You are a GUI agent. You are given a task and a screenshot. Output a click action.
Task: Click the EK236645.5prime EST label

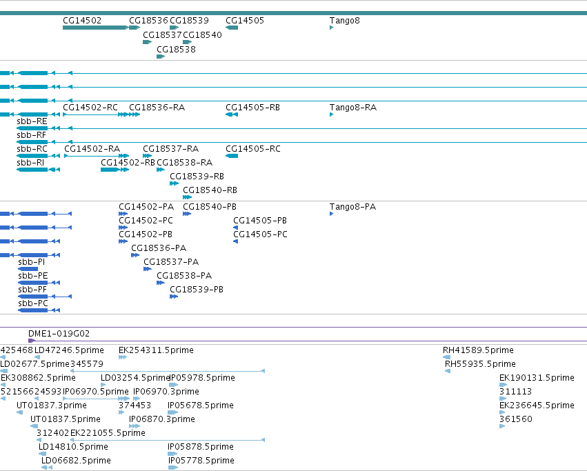click(537, 406)
